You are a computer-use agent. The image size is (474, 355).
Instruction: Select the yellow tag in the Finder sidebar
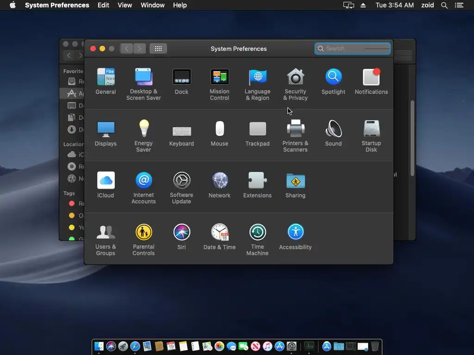pos(72,227)
